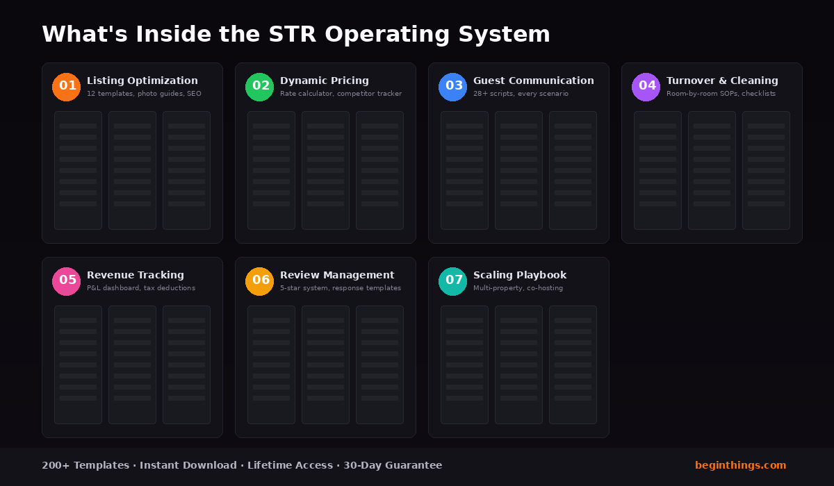Click '12 templates, photo guides, SEO' subtitle
Image resolution: width=834 pixels, height=486 pixels.
pos(144,94)
